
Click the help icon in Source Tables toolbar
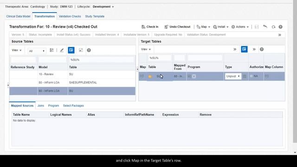pos(89,50)
